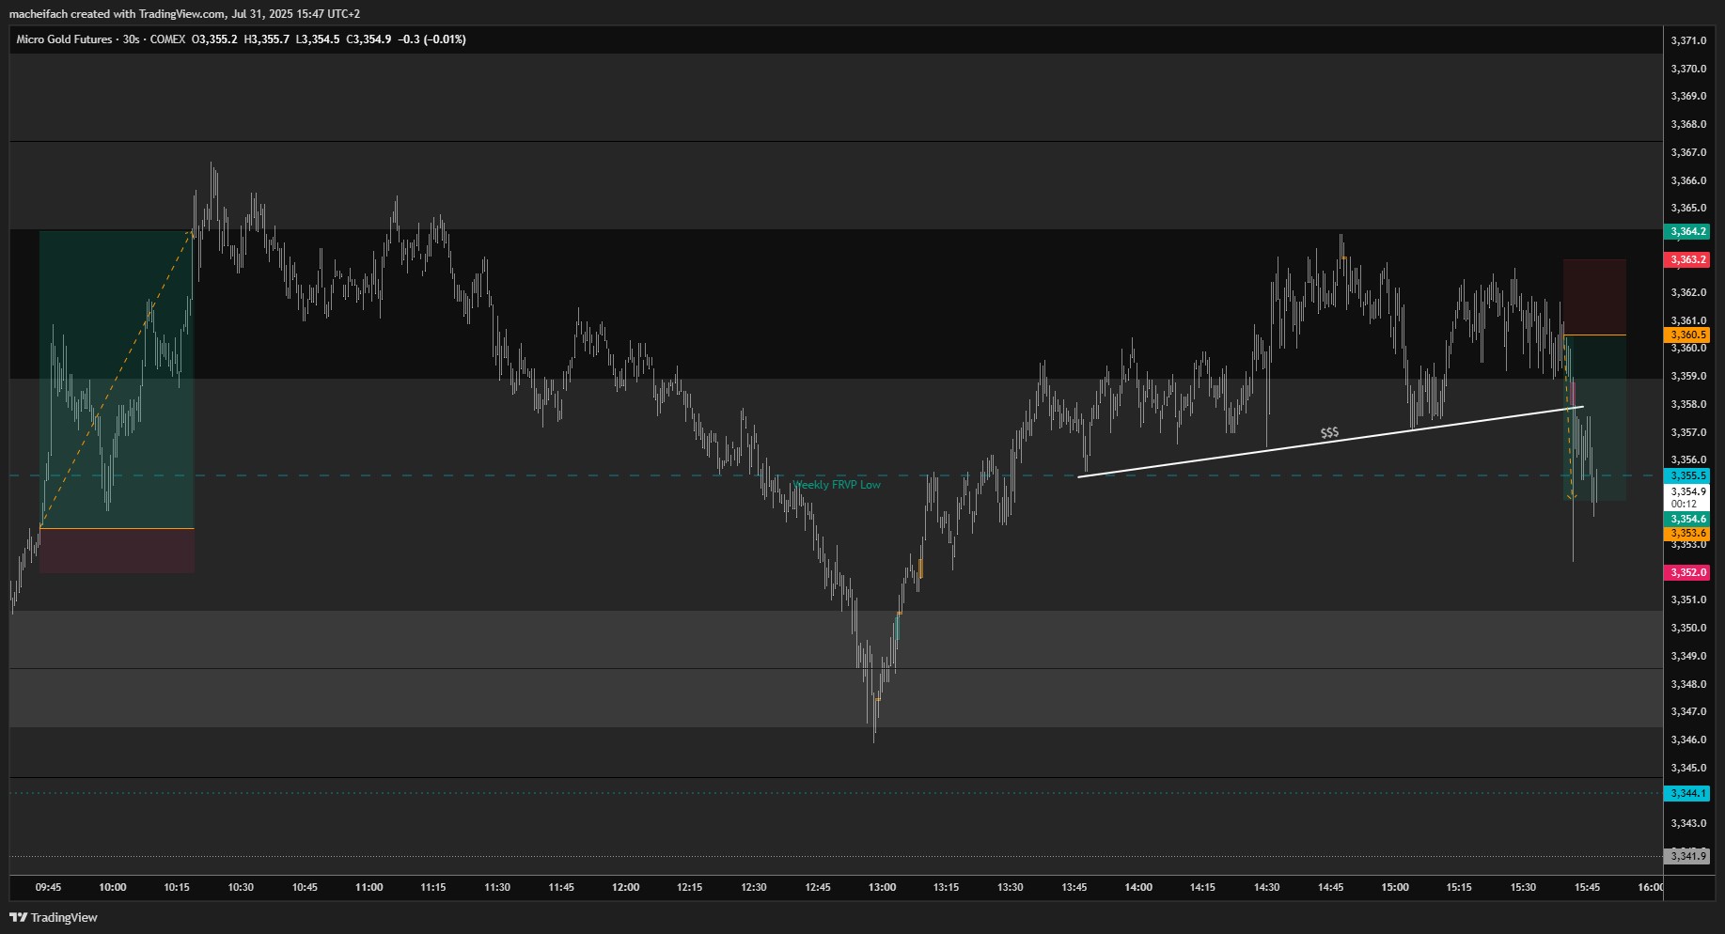Select the green 3,354.6 price tag

[1687, 519]
